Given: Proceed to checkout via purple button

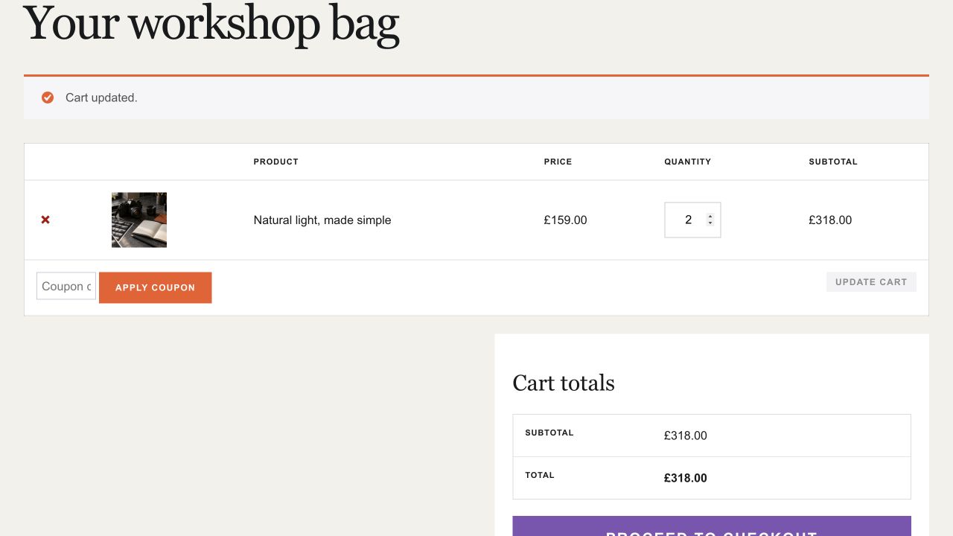Looking at the screenshot, I should coord(712,526).
